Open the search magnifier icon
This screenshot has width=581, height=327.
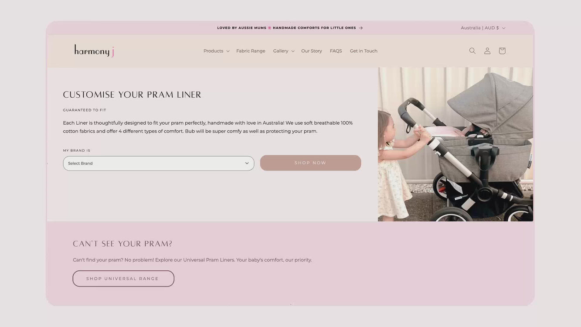point(472,51)
